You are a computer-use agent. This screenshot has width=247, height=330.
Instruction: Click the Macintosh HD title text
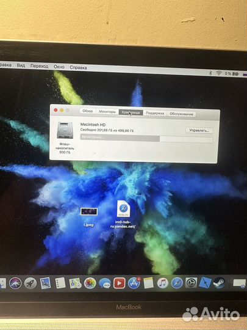(x=93, y=125)
